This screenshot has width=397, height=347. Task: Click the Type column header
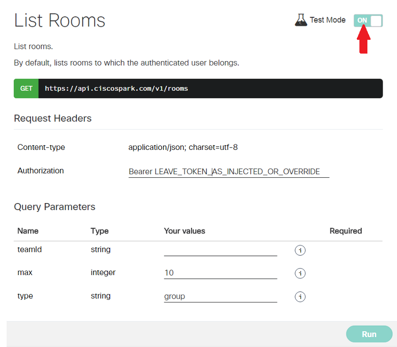100,231
